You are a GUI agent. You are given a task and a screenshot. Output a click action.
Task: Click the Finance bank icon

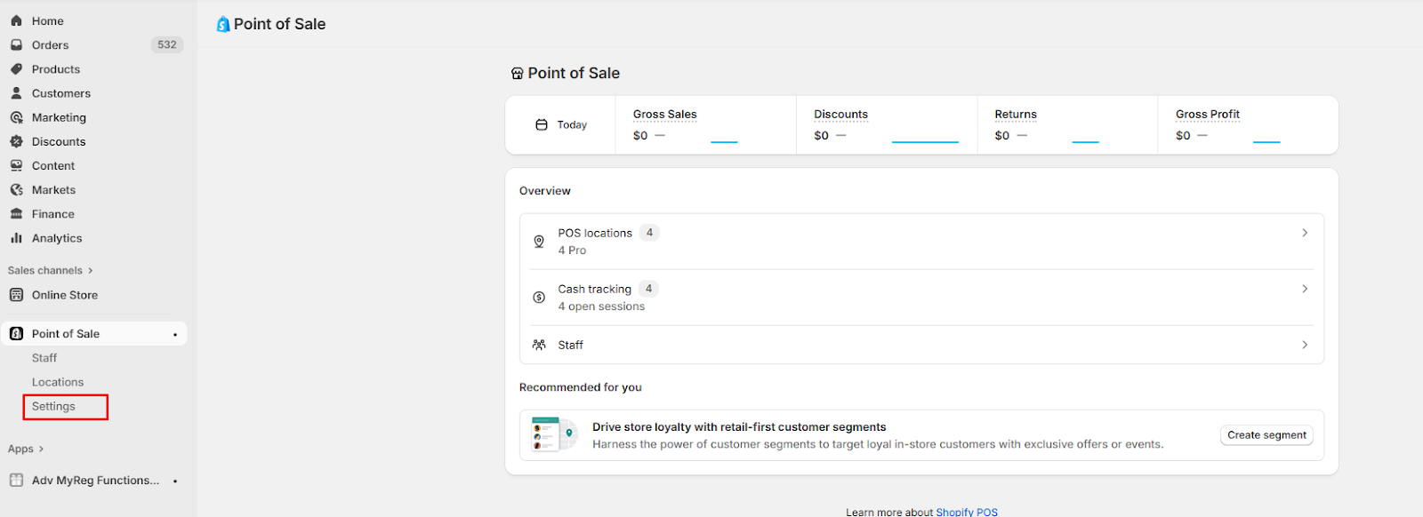pos(16,214)
